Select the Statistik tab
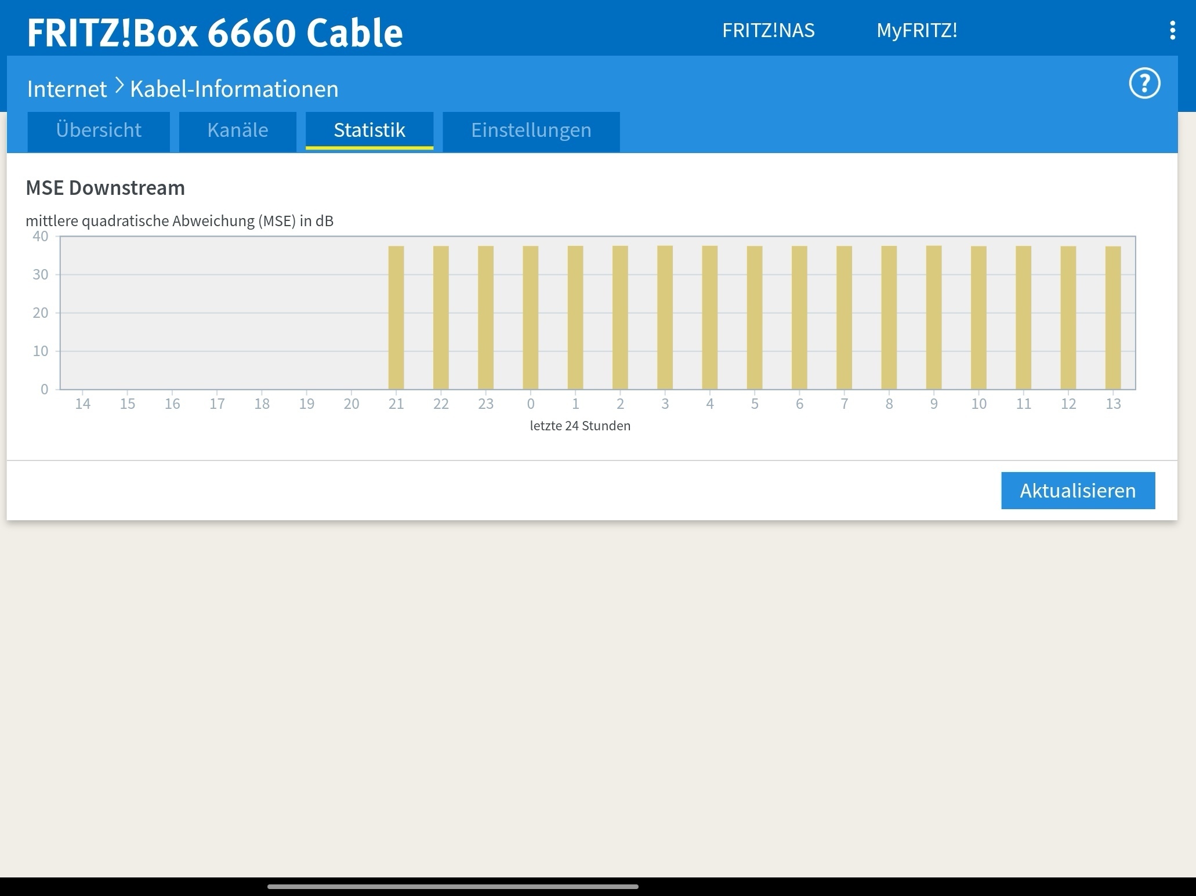Viewport: 1196px width, 896px height. click(x=369, y=130)
